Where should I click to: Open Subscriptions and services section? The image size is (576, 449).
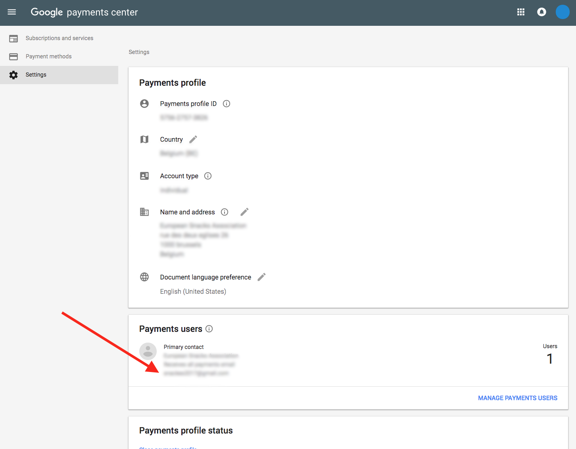pyautogui.click(x=59, y=38)
